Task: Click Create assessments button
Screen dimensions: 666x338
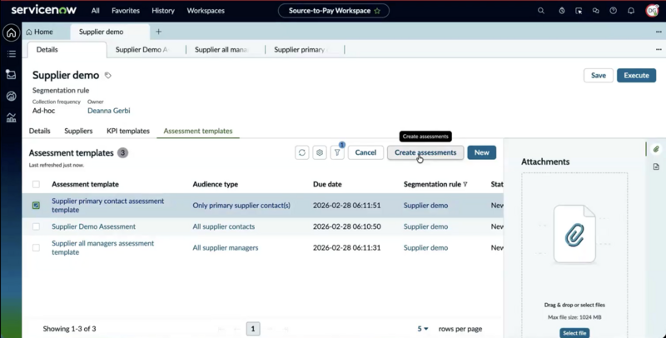Action: coord(425,152)
